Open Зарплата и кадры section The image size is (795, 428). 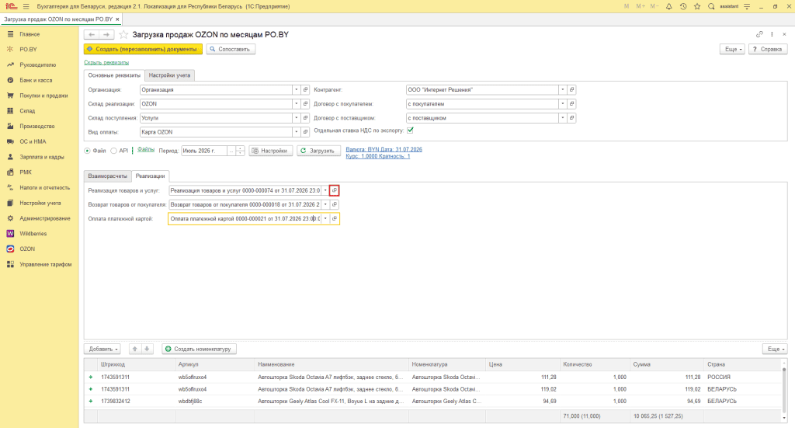[x=42, y=157]
